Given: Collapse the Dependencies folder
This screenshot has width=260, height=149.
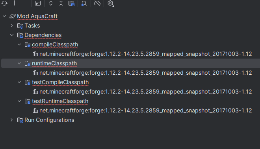Looking at the screenshot, I should (x=12, y=35).
